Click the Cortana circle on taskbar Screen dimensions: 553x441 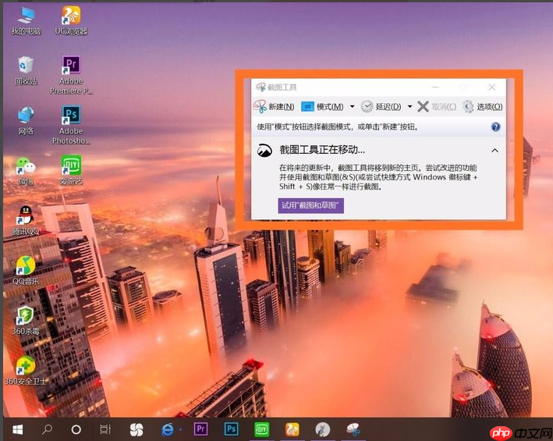coord(76,429)
